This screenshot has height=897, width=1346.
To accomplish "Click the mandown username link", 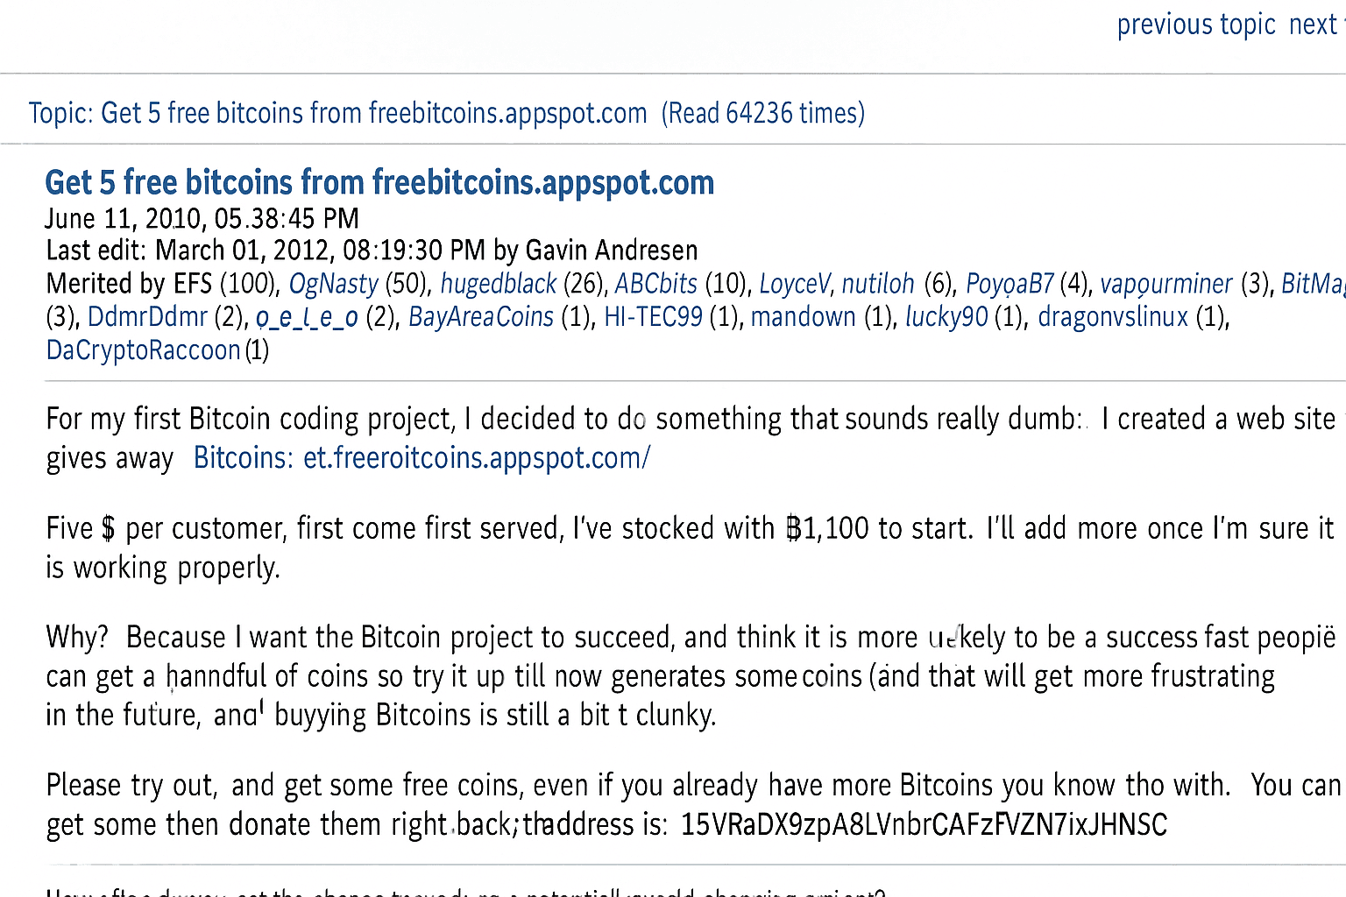I will [x=803, y=317].
